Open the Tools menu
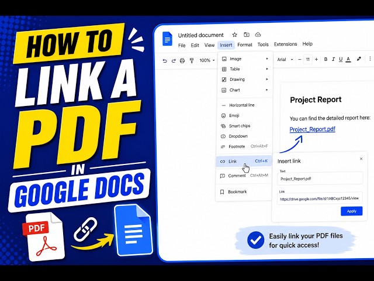Viewport: 374px width, 281px height. [x=263, y=44]
